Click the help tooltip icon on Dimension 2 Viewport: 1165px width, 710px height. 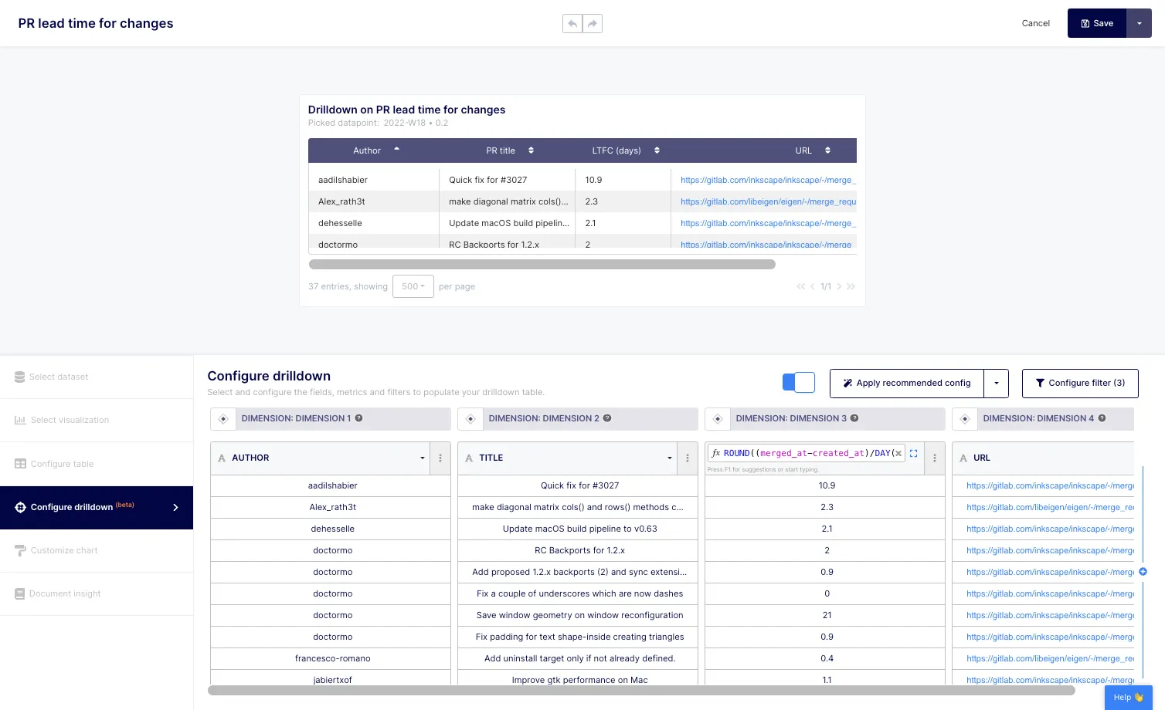point(607,418)
